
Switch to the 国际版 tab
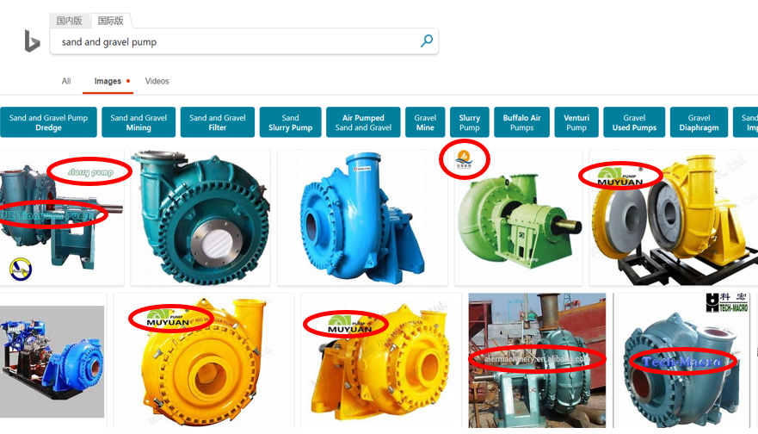[x=111, y=21]
